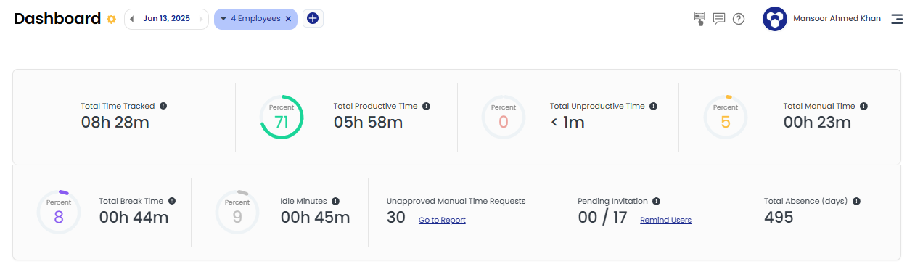Click the < 1m unproductive value
915x272 pixels.
567,122
